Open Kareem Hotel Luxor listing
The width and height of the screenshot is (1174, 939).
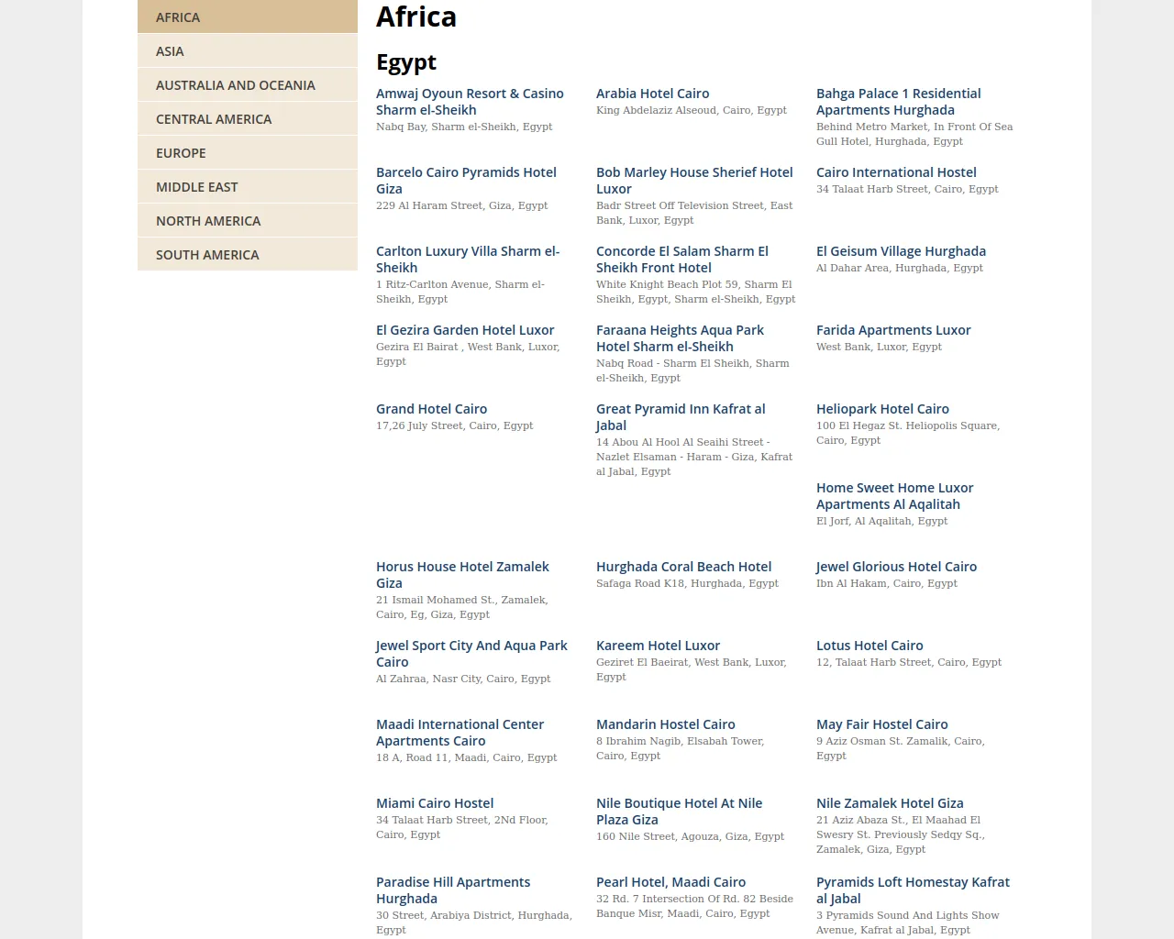pos(658,646)
